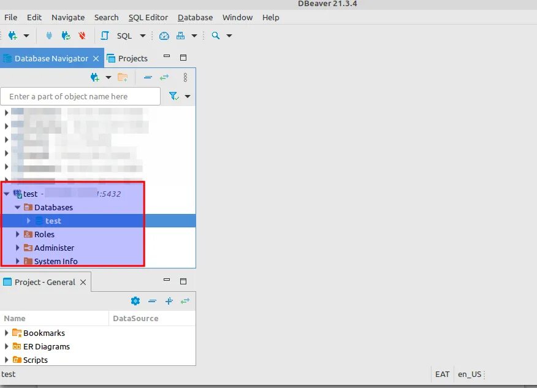Viewport: 537px width, 388px height.
Task: Expand the Administer folder
Action: (x=17, y=248)
